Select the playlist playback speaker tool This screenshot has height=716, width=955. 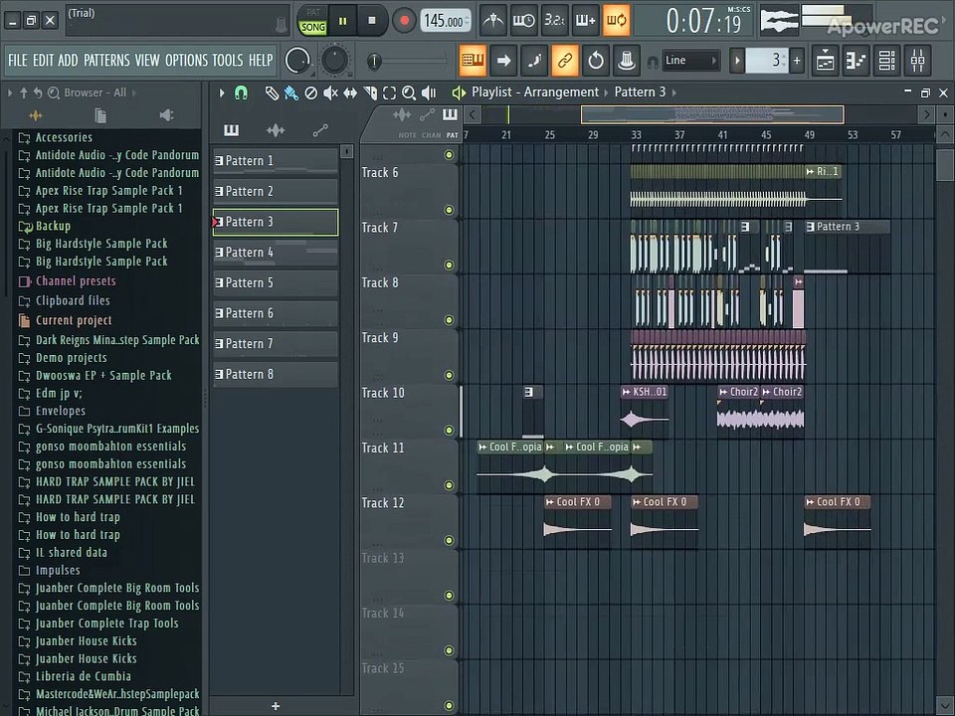pos(429,93)
